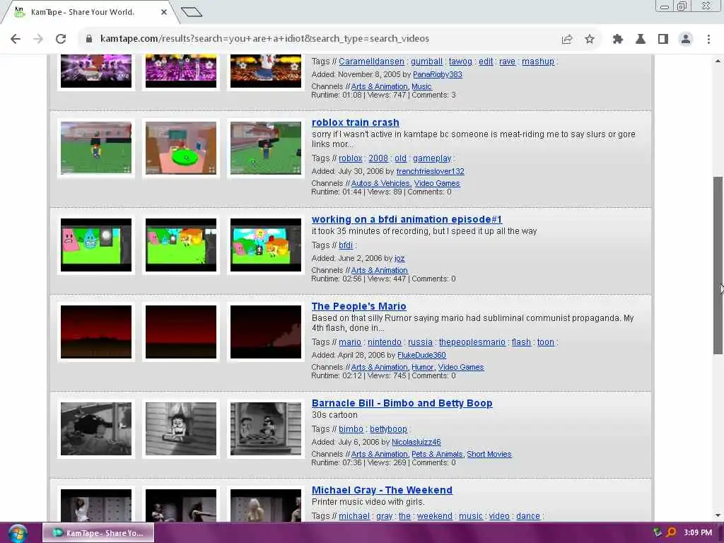Bookmark this page with the star icon

pyautogui.click(x=590, y=39)
